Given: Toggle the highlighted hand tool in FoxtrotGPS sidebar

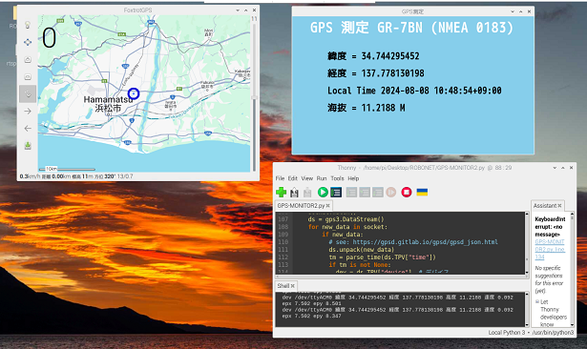Looking at the screenshot, I should coord(28,93).
